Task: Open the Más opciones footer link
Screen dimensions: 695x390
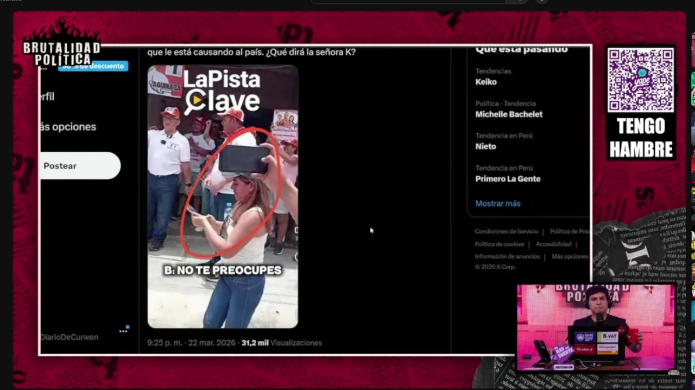Action: click(x=570, y=257)
